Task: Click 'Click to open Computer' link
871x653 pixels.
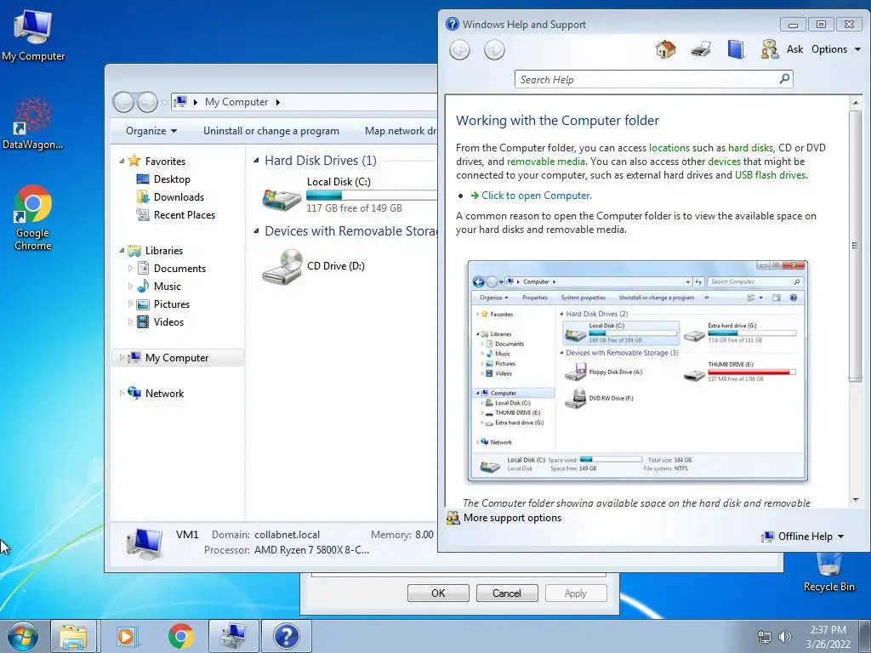Action: [536, 196]
